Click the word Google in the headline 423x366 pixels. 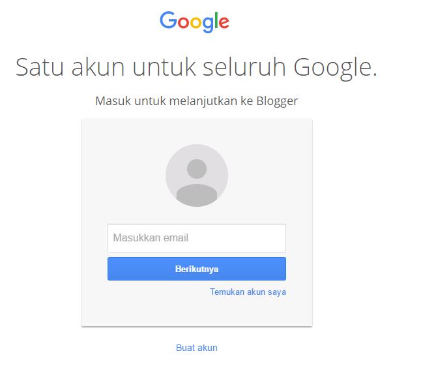click(332, 68)
